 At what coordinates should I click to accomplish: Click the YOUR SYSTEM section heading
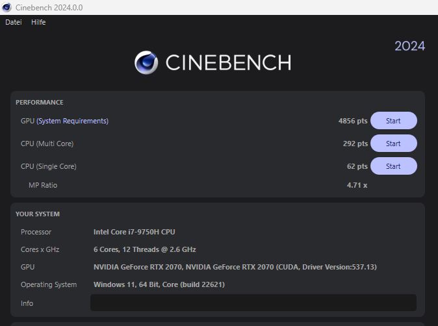coord(38,214)
